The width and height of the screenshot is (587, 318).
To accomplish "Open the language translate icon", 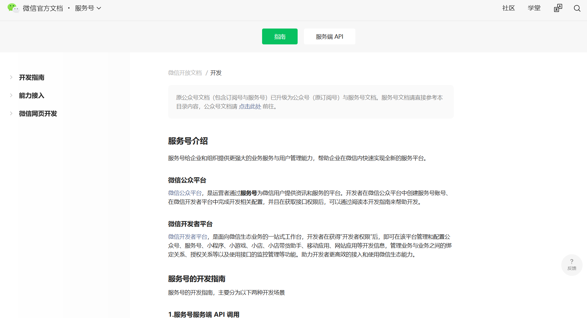I will click(x=558, y=8).
